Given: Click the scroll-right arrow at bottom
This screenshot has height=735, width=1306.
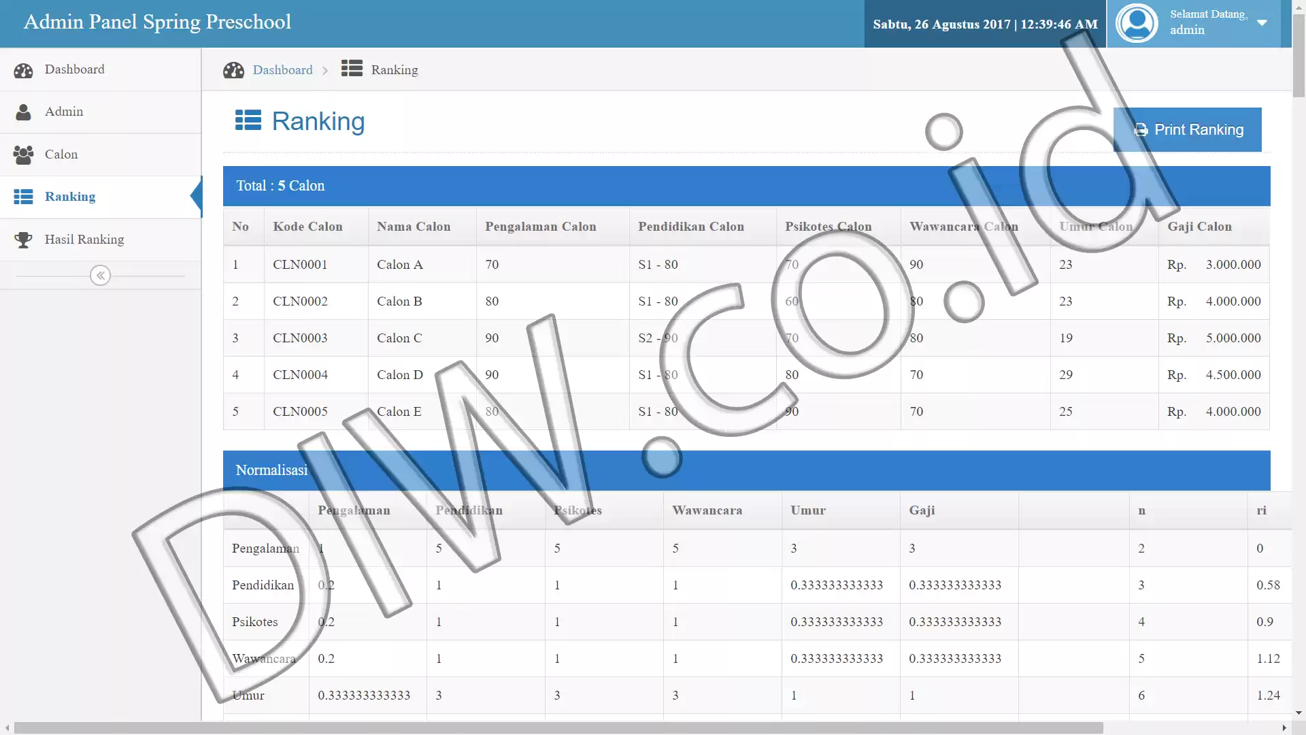Looking at the screenshot, I should 1284,728.
